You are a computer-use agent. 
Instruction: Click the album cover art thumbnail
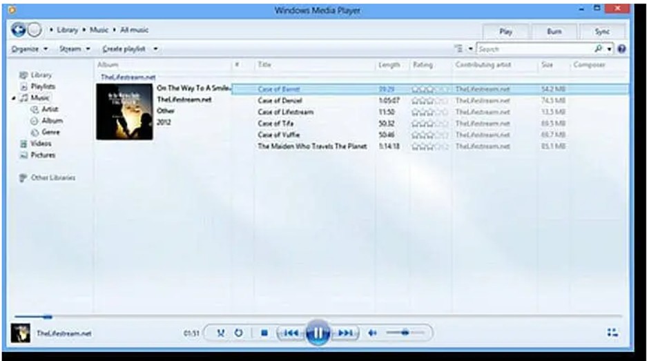[x=124, y=112]
